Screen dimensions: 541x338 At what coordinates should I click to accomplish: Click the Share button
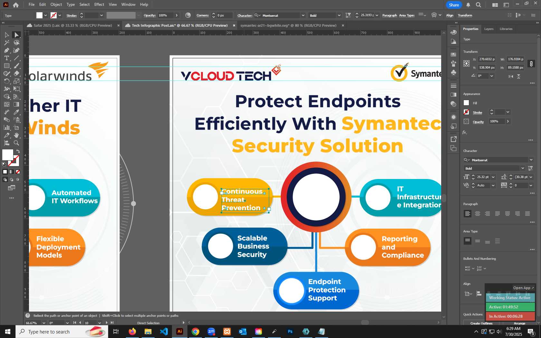tap(454, 5)
